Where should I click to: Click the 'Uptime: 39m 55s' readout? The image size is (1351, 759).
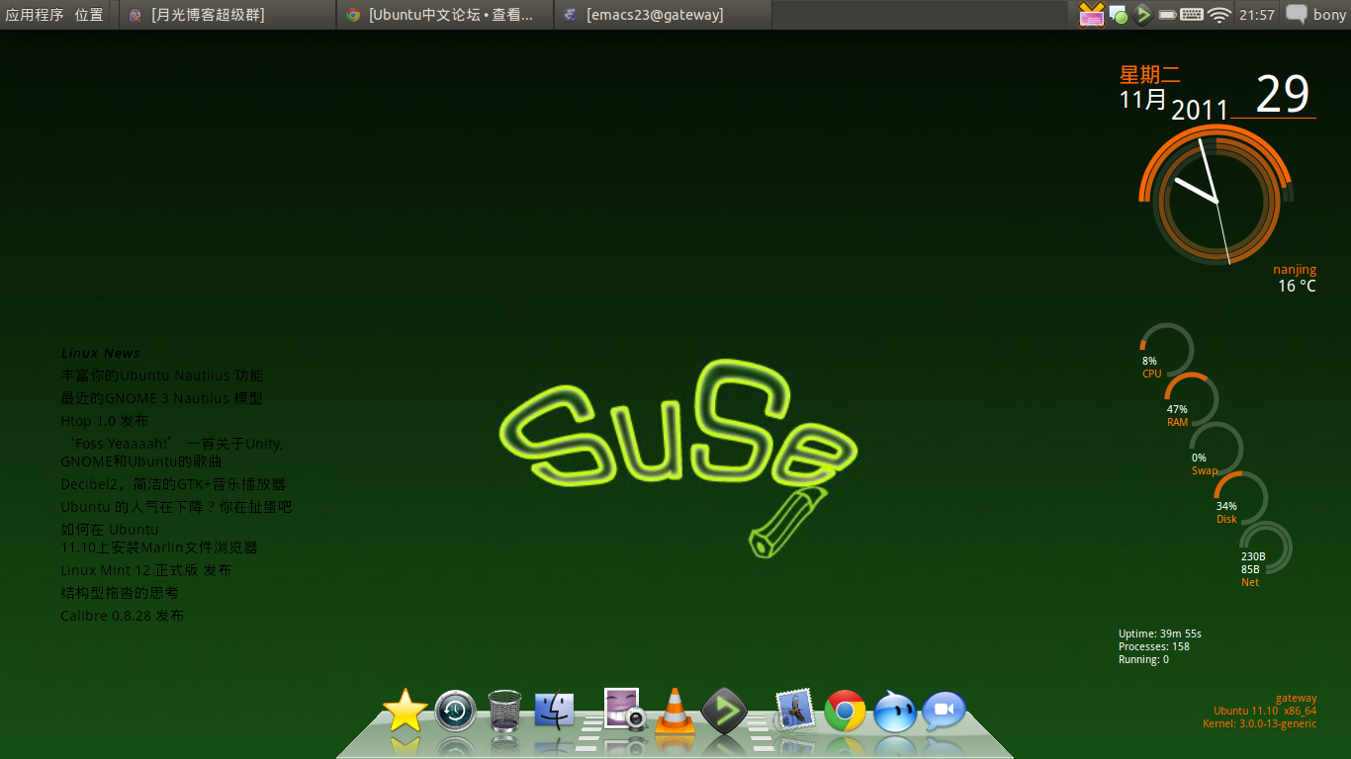(x=1160, y=633)
